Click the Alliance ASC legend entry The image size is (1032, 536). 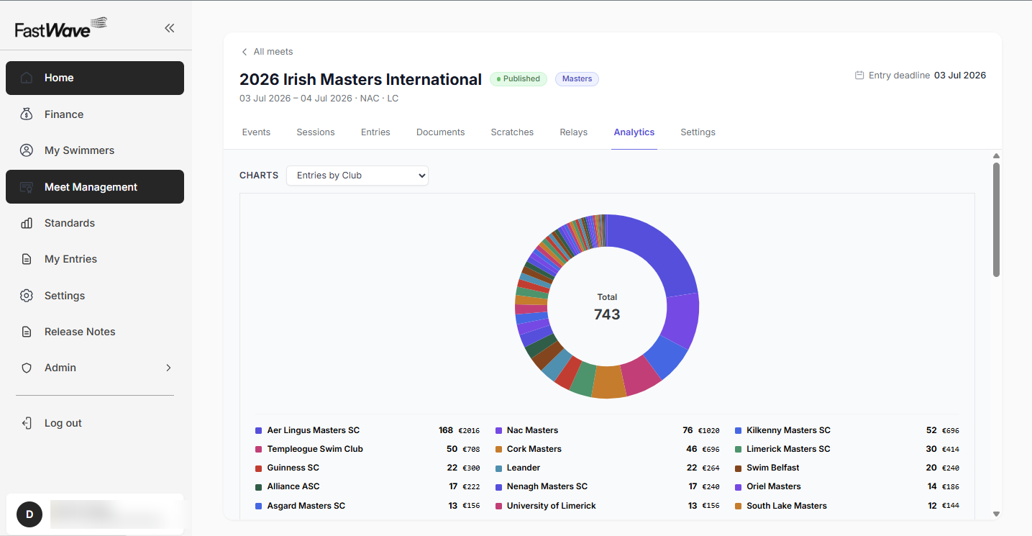point(367,486)
